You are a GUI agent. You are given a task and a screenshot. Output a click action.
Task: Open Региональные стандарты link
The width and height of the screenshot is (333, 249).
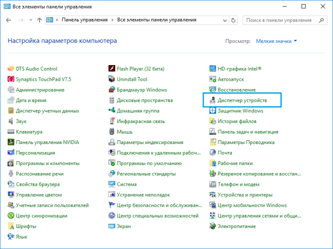click(x=147, y=174)
